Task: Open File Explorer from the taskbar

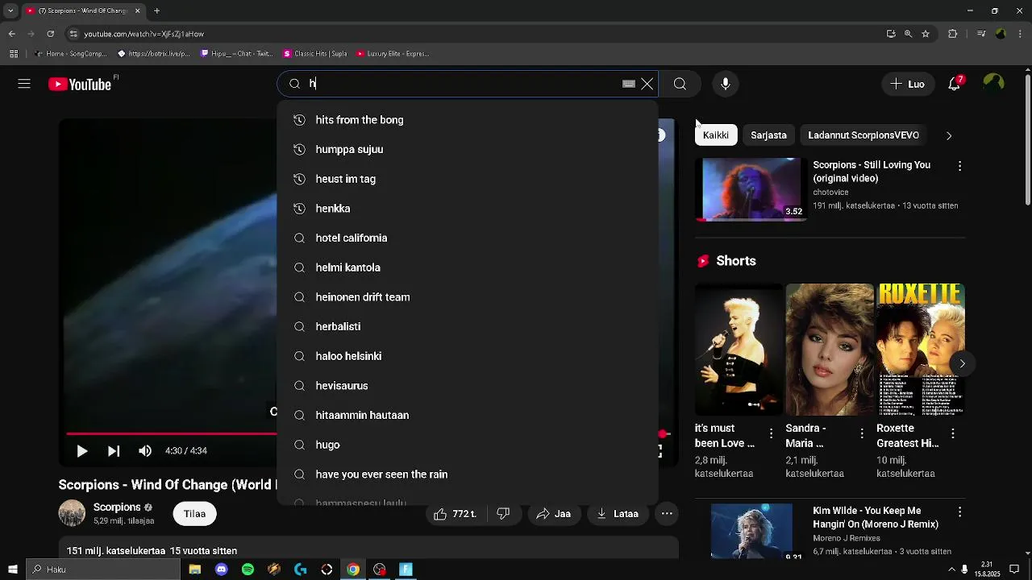Action: point(194,570)
